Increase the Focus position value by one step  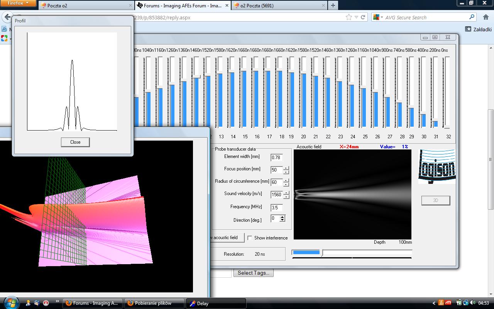[x=286, y=168]
